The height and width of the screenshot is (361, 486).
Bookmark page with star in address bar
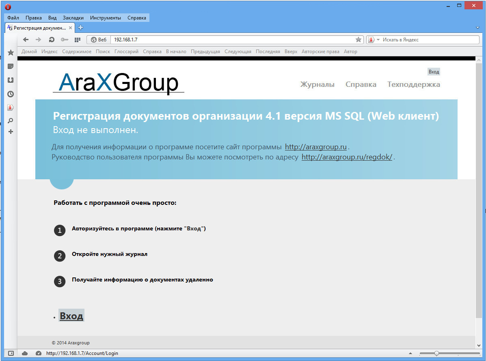358,40
